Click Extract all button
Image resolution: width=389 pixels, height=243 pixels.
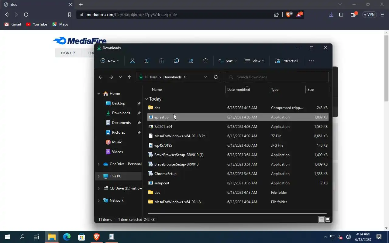pos(287,61)
